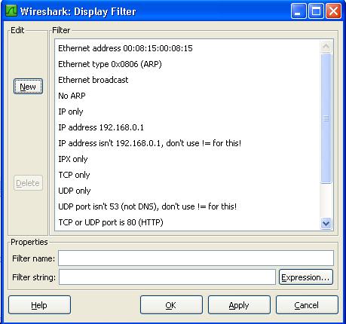Maximize the Display Filter window
The height and width of the screenshot is (324, 346).
coord(316,11)
